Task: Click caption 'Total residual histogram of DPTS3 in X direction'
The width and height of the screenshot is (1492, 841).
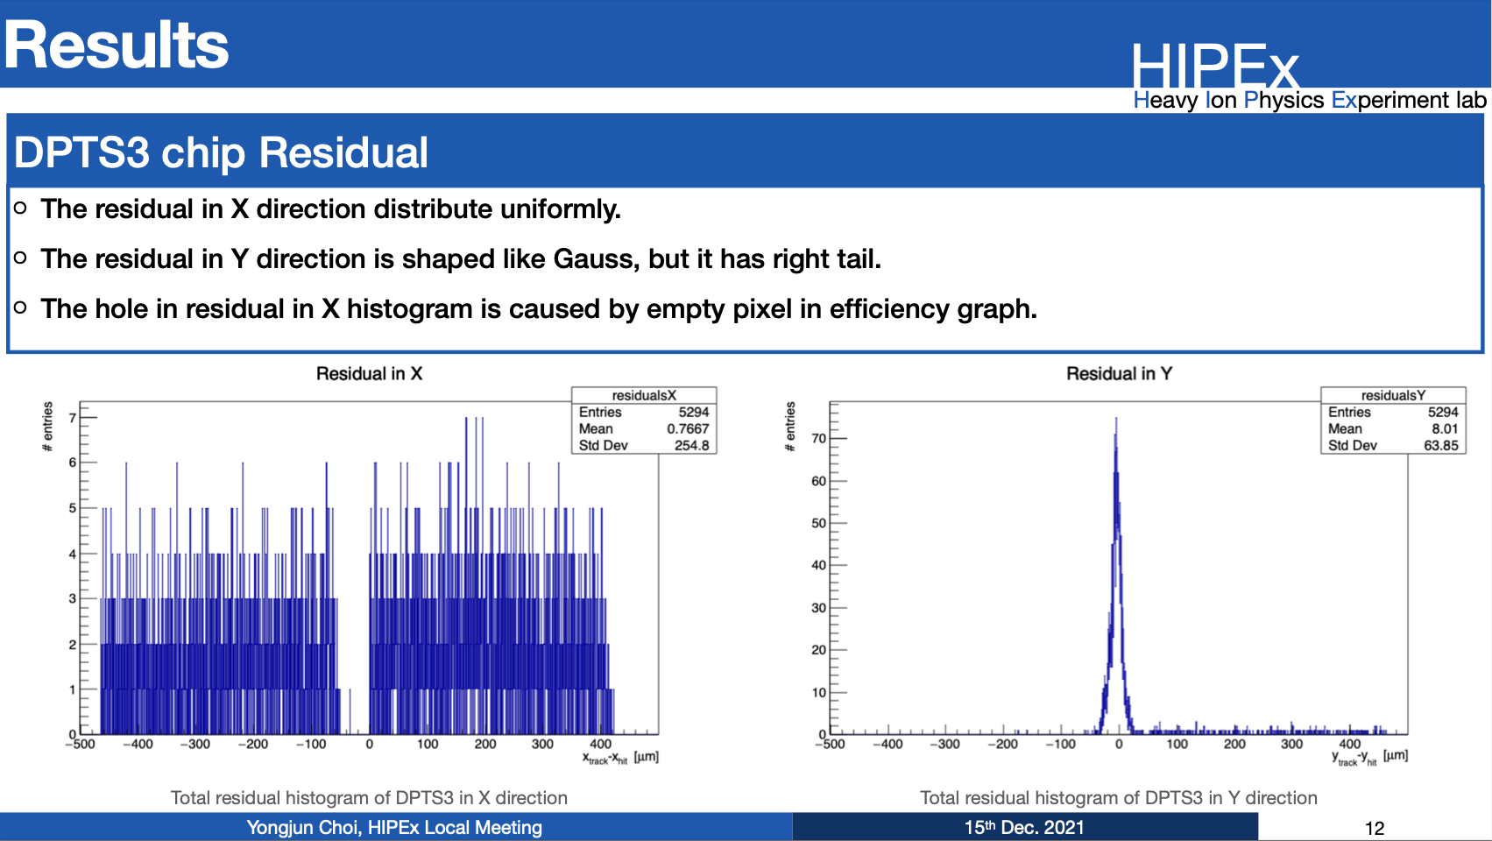Action: tap(369, 798)
